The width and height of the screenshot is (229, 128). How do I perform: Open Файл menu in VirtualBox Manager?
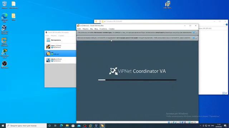(47, 36)
